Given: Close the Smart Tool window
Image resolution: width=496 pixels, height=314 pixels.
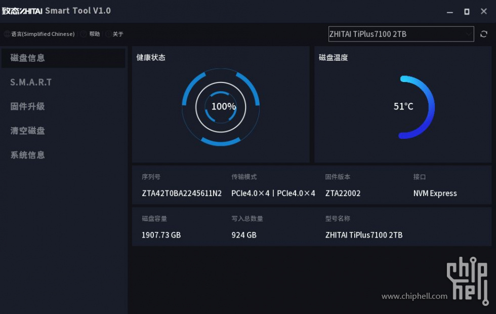Looking at the screenshot, I should coord(484,11).
